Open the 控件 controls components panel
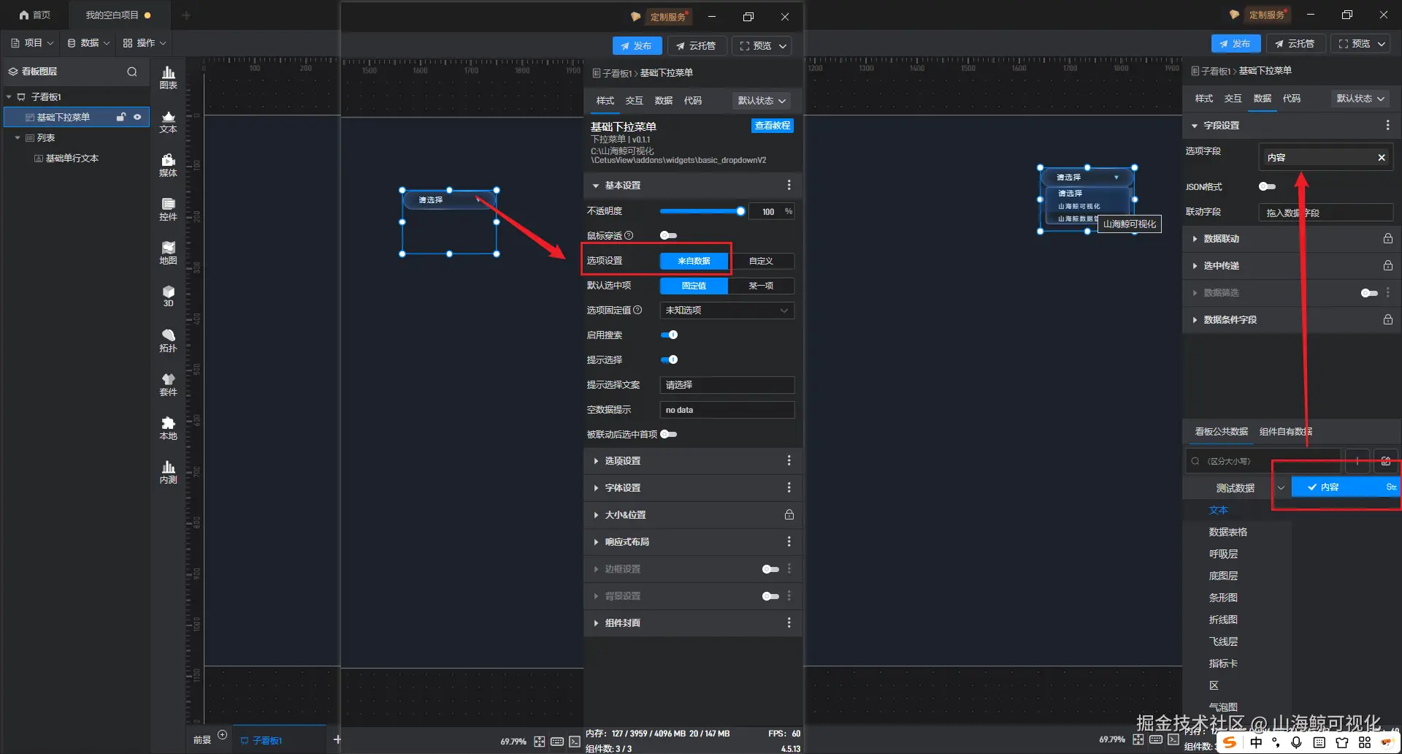Screen dimensions: 1402x754 point(168,209)
